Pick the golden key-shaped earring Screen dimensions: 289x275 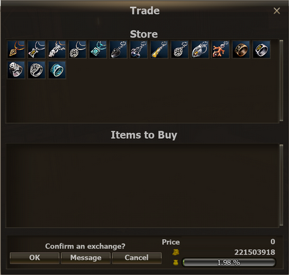159,49
